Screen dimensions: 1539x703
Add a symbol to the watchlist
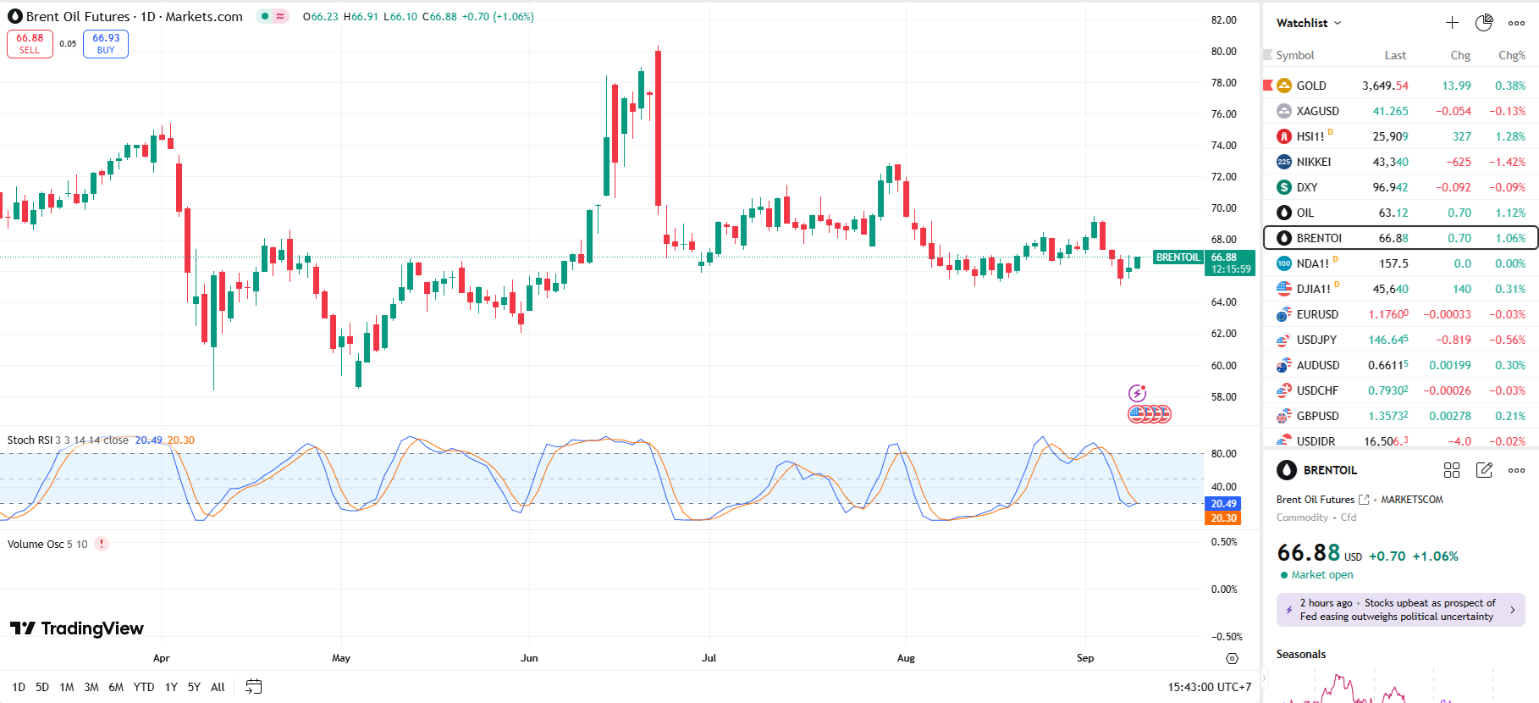pyautogui.click(x=1452, y=23)
